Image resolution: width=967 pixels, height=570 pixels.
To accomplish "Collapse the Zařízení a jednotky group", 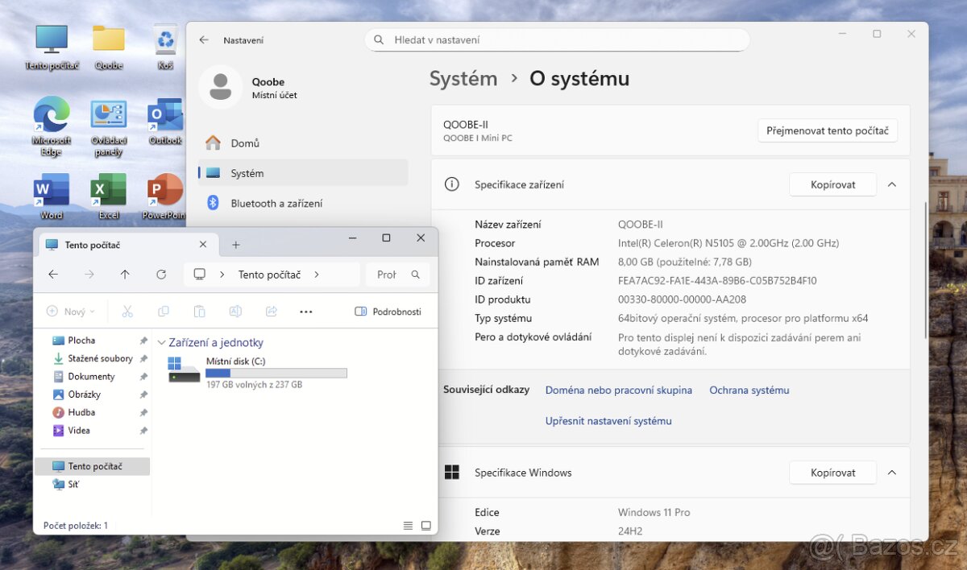I will coord(162,343).
